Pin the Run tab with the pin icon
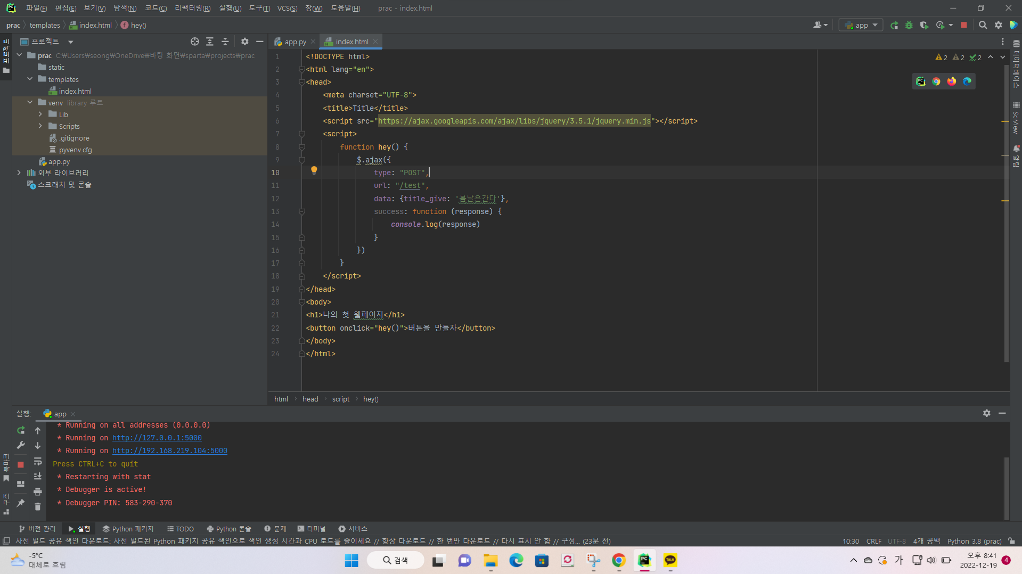Screen dimensions: 1022x574 [x=21, y=503]
